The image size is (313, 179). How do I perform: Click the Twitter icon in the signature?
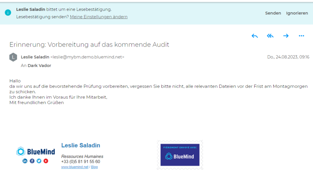tap(39, 161)
